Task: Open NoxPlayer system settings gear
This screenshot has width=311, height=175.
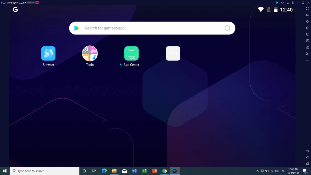Action: coord(293,3)
